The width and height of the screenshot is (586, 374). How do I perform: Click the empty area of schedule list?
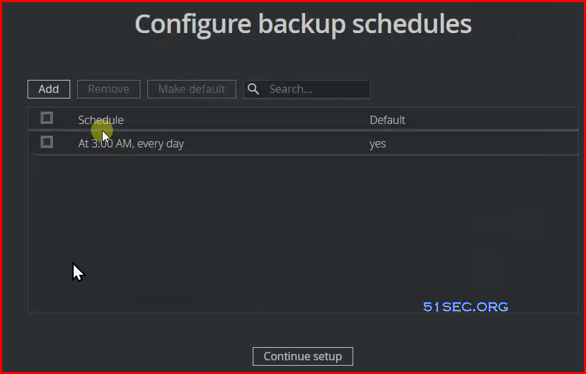tap(303, 233)
